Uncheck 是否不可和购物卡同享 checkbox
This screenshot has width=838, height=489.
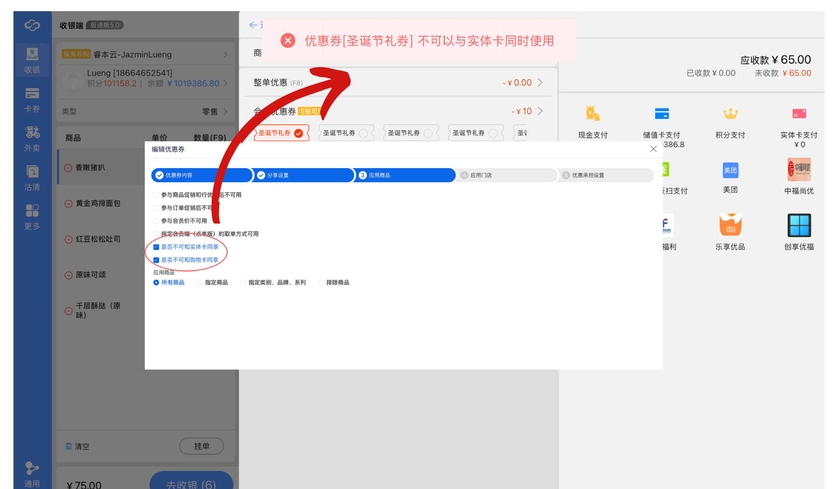[156, 260]
